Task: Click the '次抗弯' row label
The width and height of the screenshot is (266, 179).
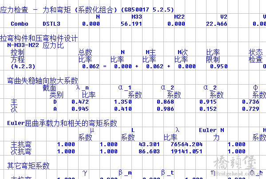Action: 21,152
